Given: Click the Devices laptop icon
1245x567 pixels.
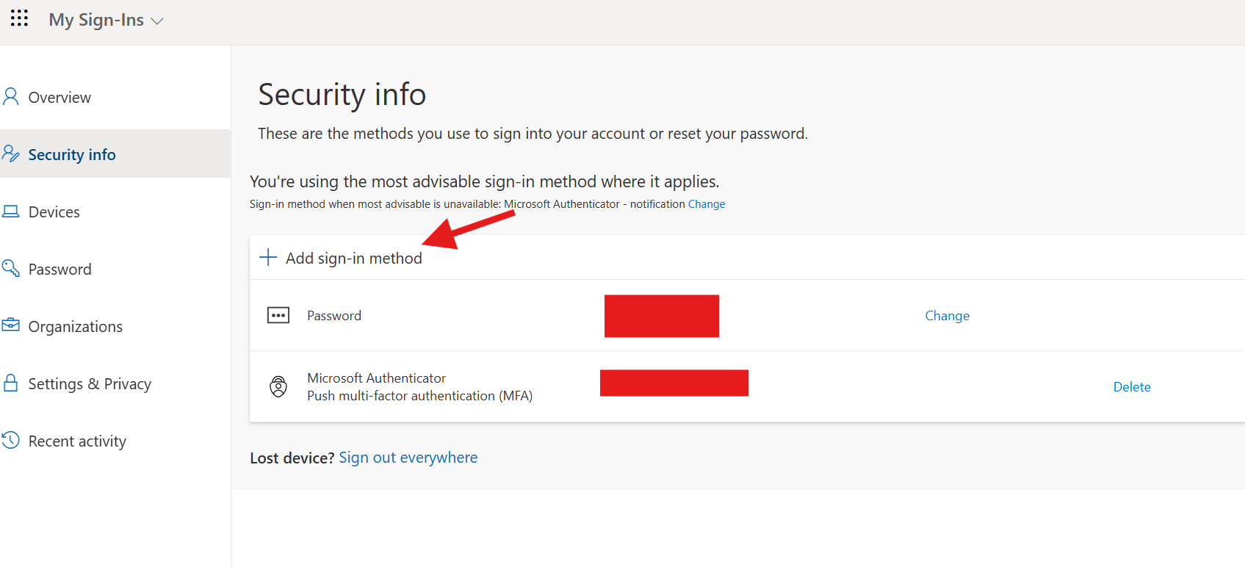Looking at the screenshot, I should pos(10,212).
